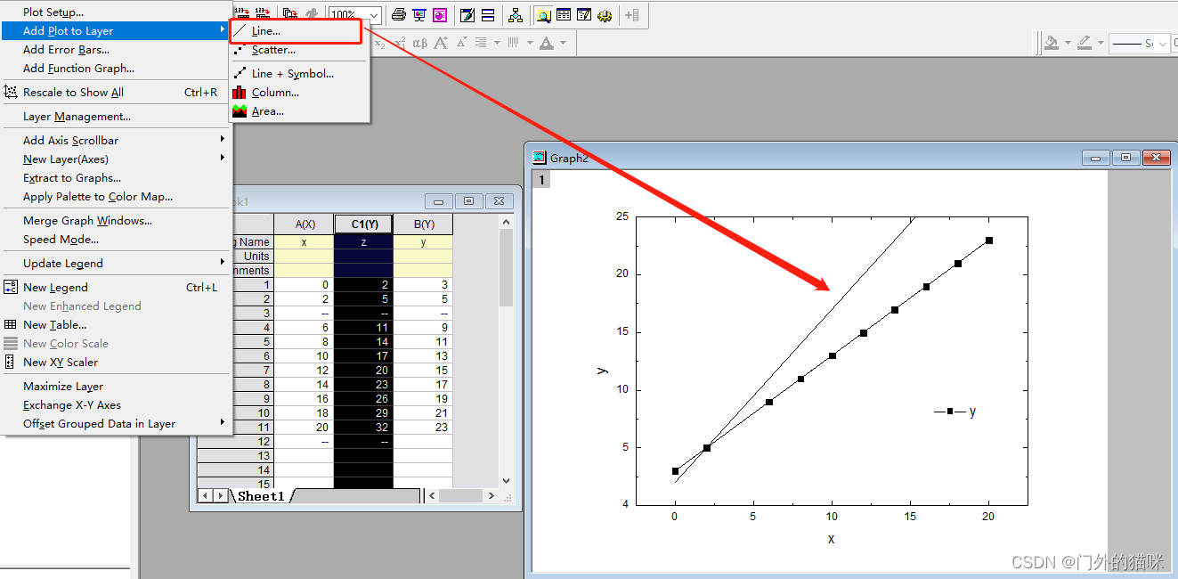Image resolution: width=1178 pixels, height=579 pixels.
Task: Click the batch copy pages toolbar icon
Action: [x=290, y=15]
